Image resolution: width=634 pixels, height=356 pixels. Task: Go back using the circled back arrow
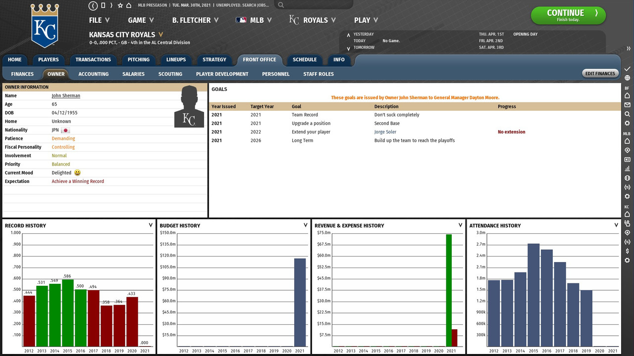(x=93, y=5)
